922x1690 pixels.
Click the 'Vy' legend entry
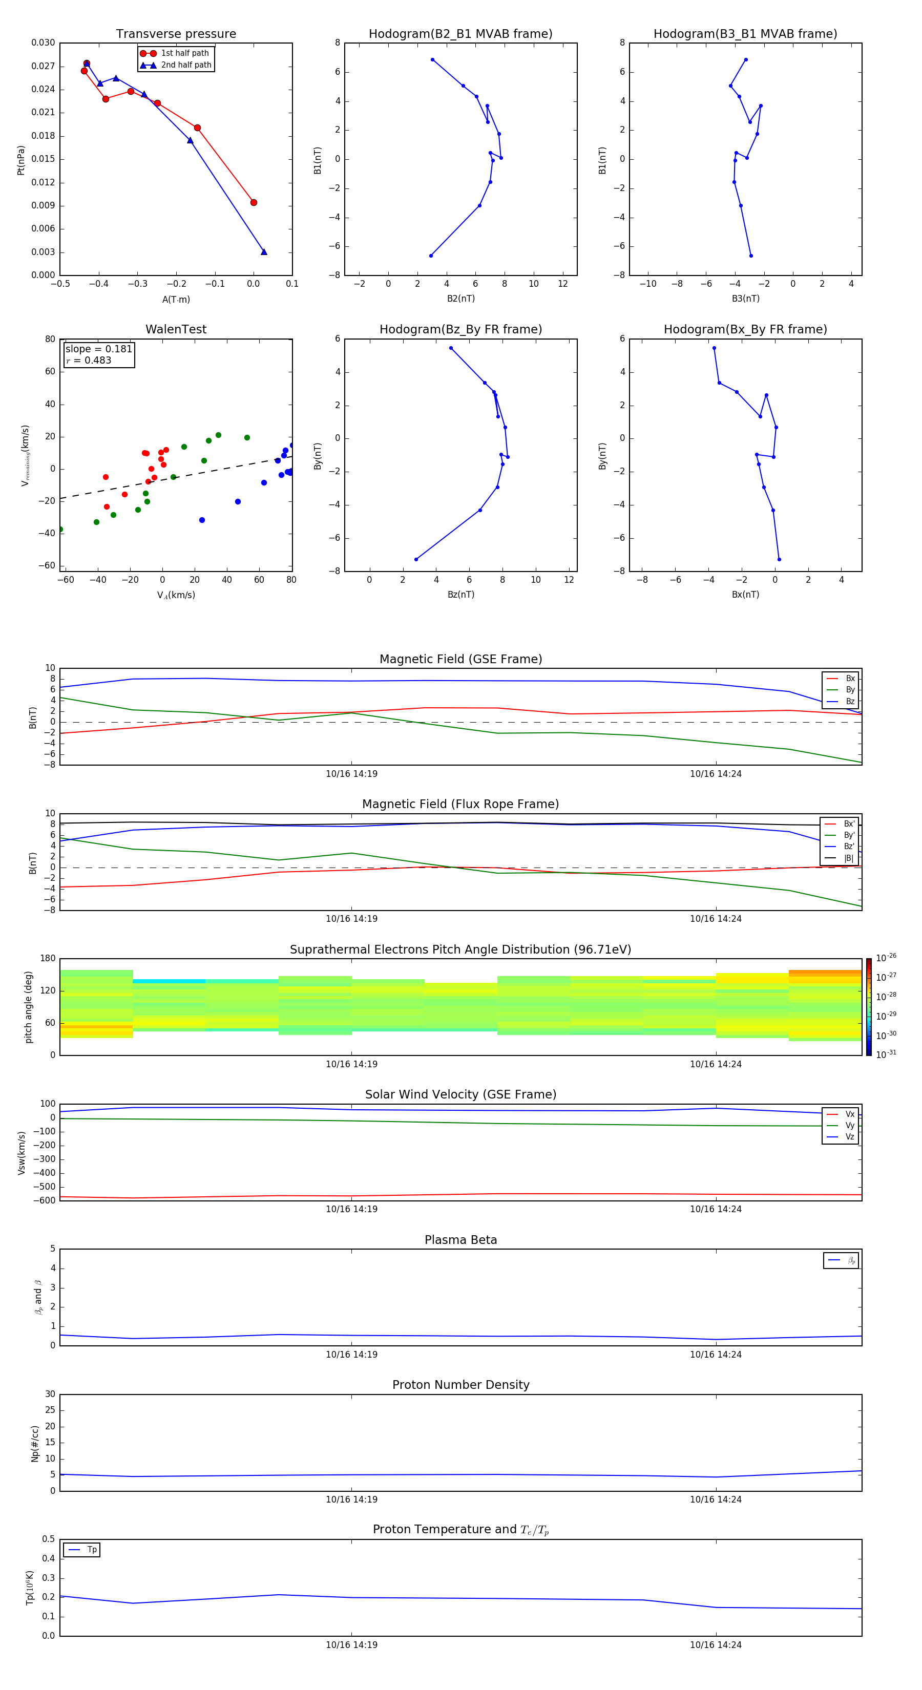point(841,1126)
